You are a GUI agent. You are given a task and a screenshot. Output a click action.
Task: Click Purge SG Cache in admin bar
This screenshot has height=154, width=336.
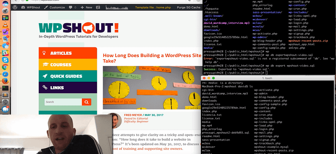click(188, 7)
